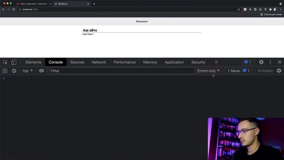Image resolution: width=284 pixels, height=160 pixels.
Task: Open the Application tab
Action: tap(174, 62)
